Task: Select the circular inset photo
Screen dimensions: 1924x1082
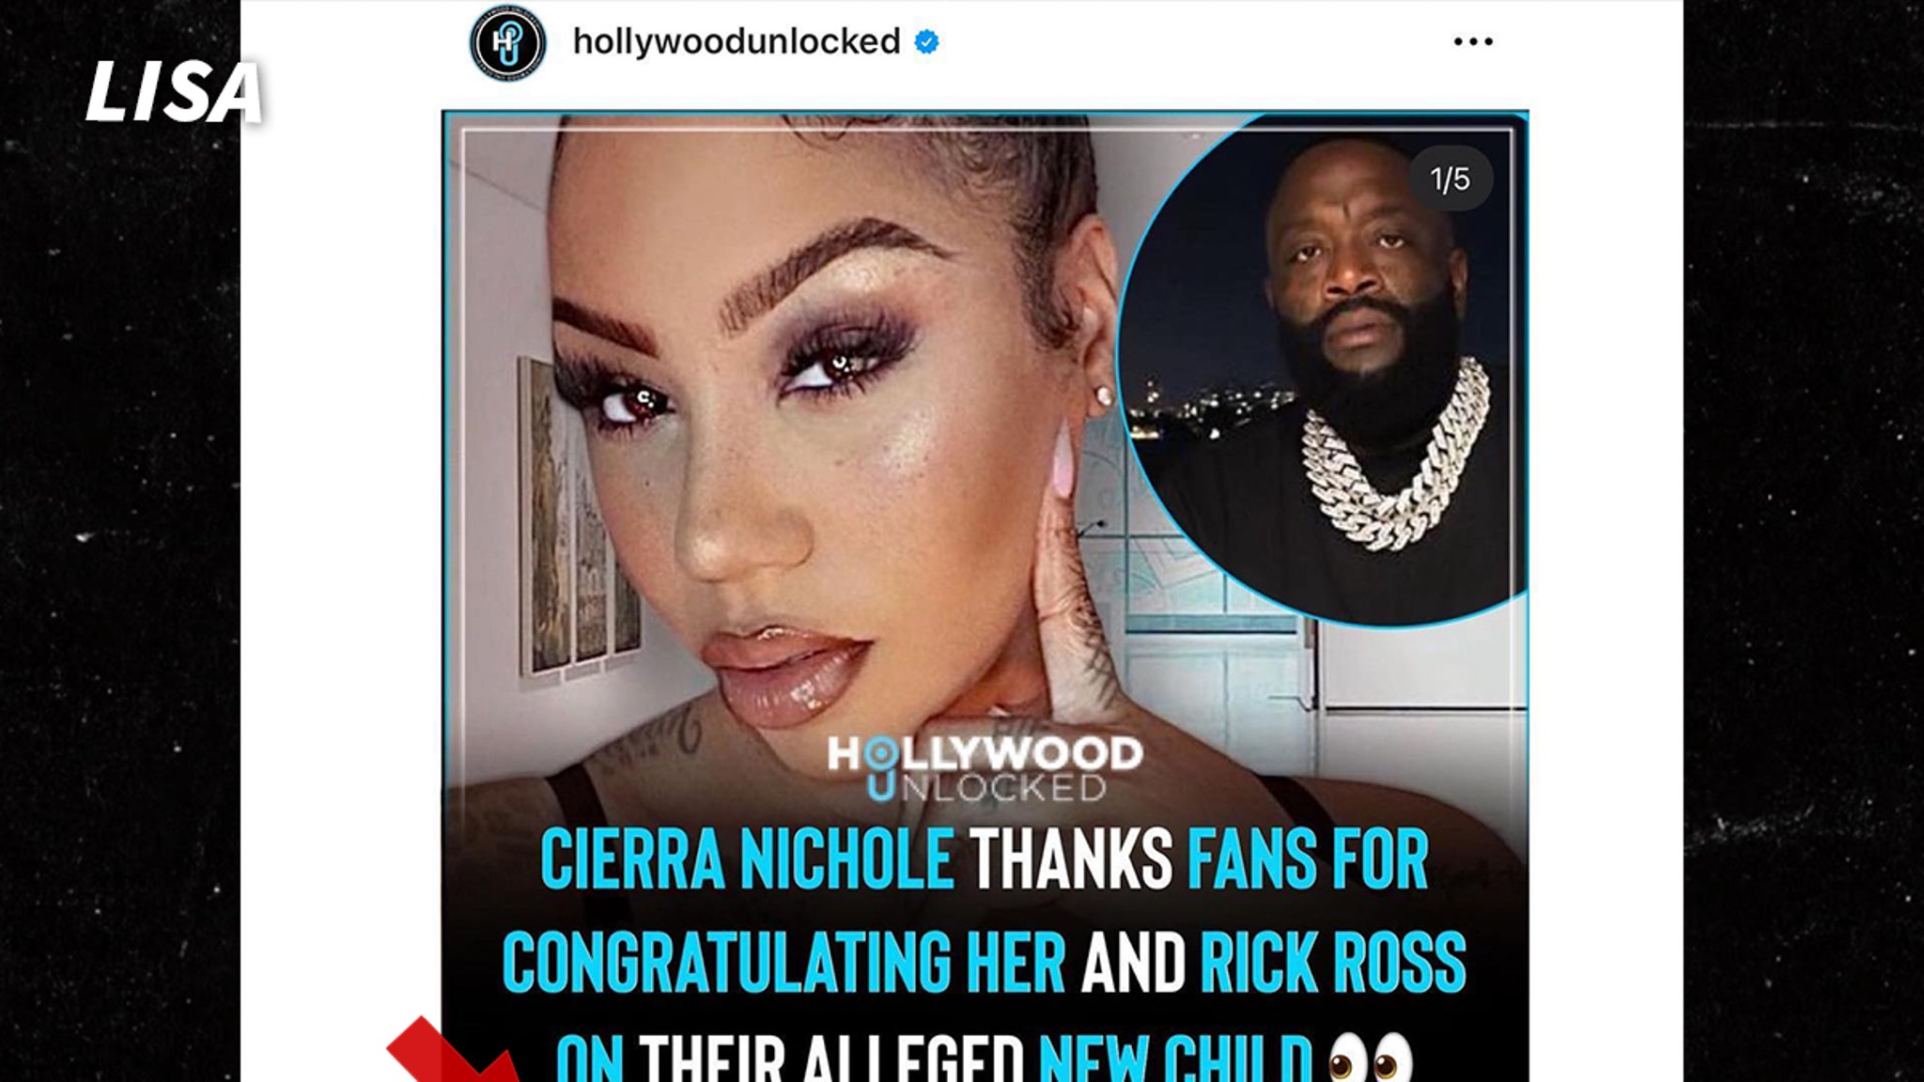Action: coord(1322,370)
